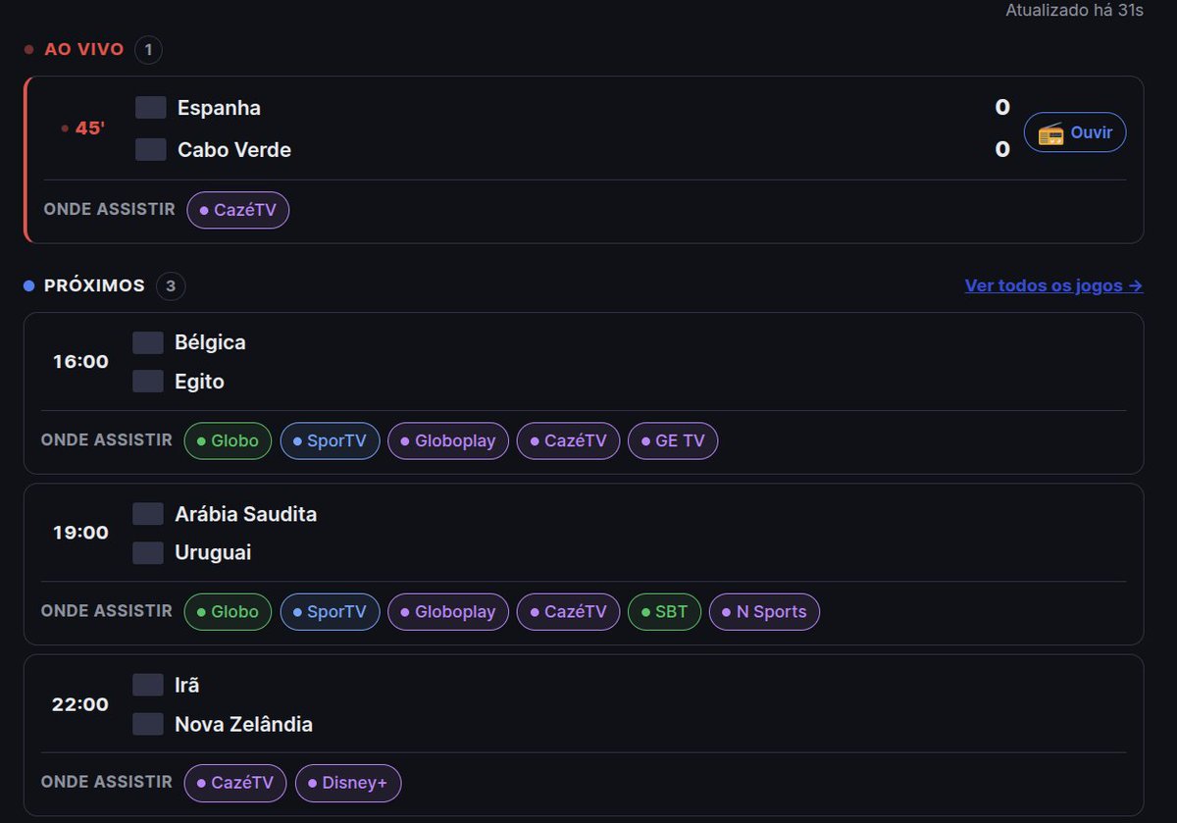Click Cabo Verde's score of 0
The width and height of the screenshot is (1177, 823).
pos(1002,149)
